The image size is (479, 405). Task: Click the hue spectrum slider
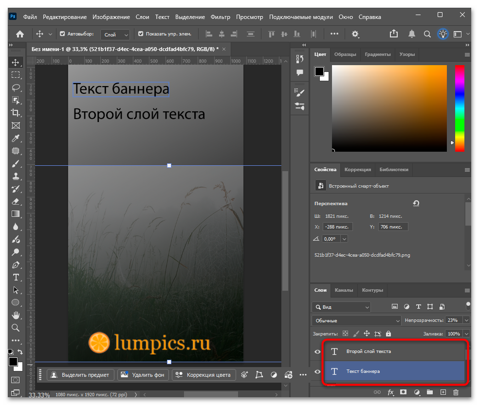pos(460,108)
